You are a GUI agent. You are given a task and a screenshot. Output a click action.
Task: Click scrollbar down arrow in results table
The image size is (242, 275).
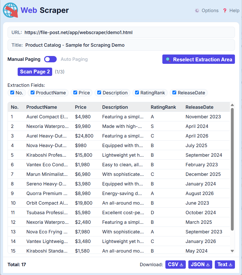point(232,251)
